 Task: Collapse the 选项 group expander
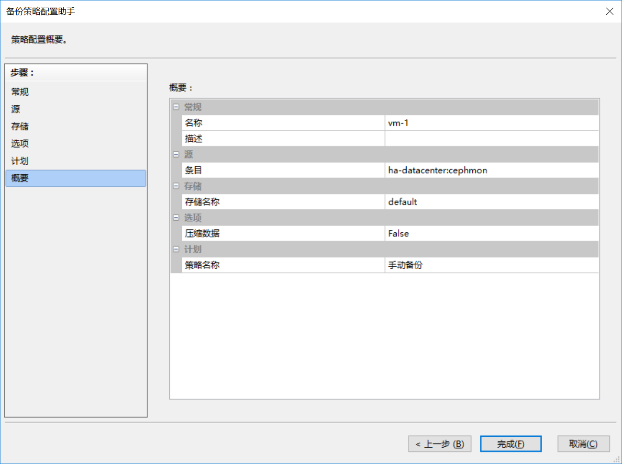(x=176, y=218)
